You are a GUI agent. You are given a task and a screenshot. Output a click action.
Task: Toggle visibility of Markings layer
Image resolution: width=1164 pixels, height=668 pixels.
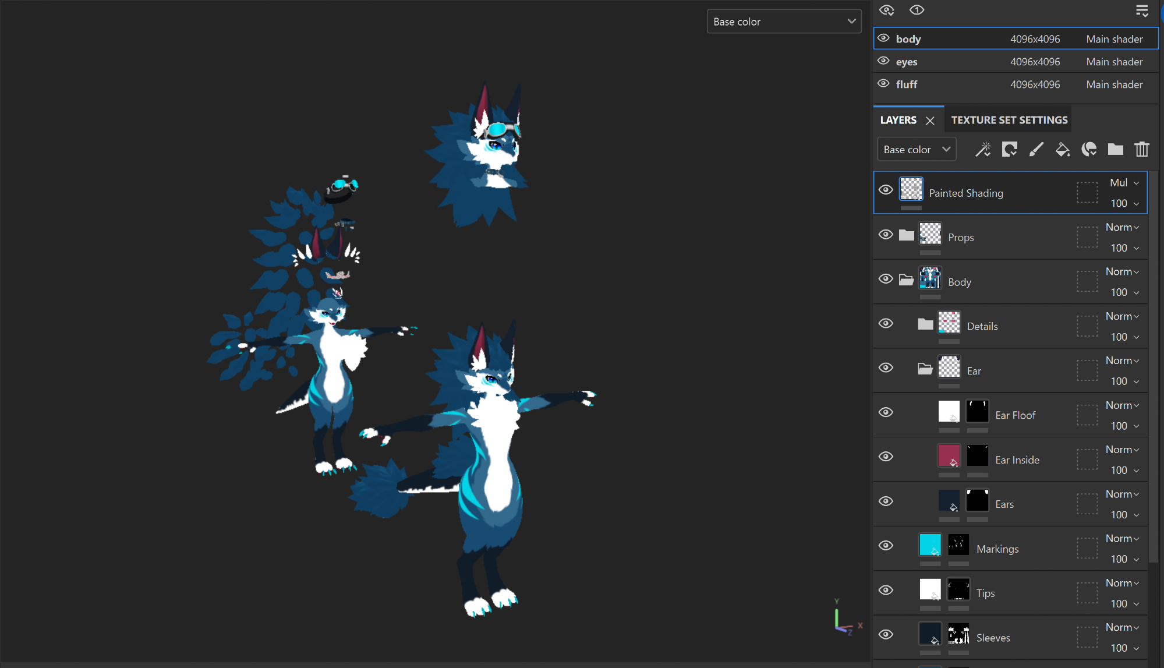(x=886, y=546)
